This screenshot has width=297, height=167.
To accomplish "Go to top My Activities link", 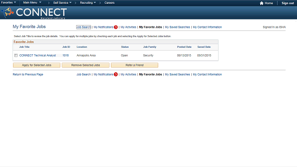I will pos(129,27).
